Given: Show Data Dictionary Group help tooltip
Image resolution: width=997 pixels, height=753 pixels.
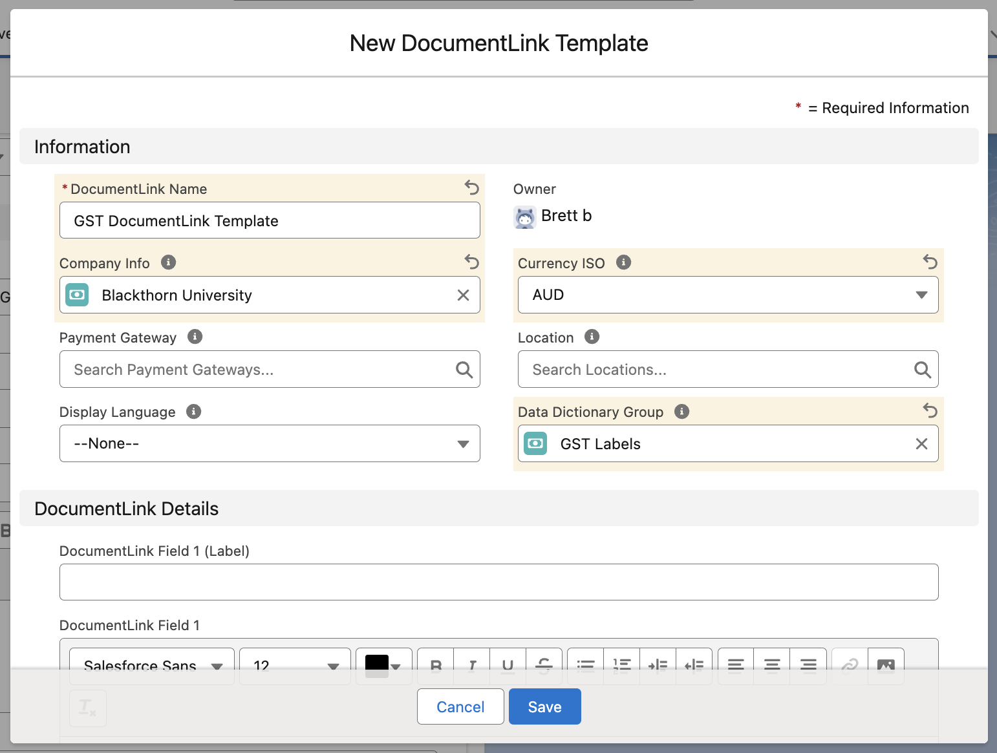Looking at the screenshot, I should (682, 412).
